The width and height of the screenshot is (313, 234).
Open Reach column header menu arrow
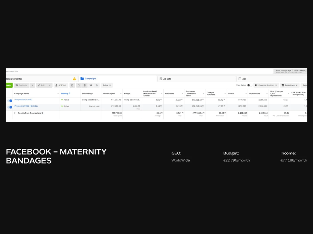tap(246, 94)
